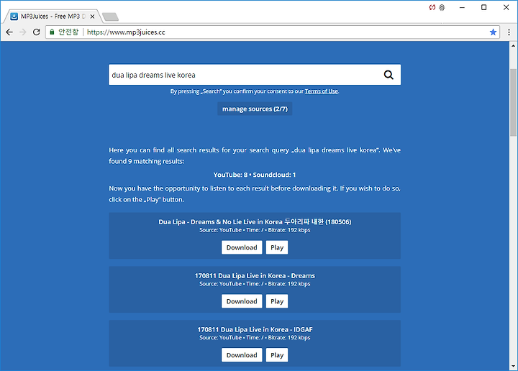Go back using browser back arrow
Screen dimensions: 518x371
(x=9, y=32)
